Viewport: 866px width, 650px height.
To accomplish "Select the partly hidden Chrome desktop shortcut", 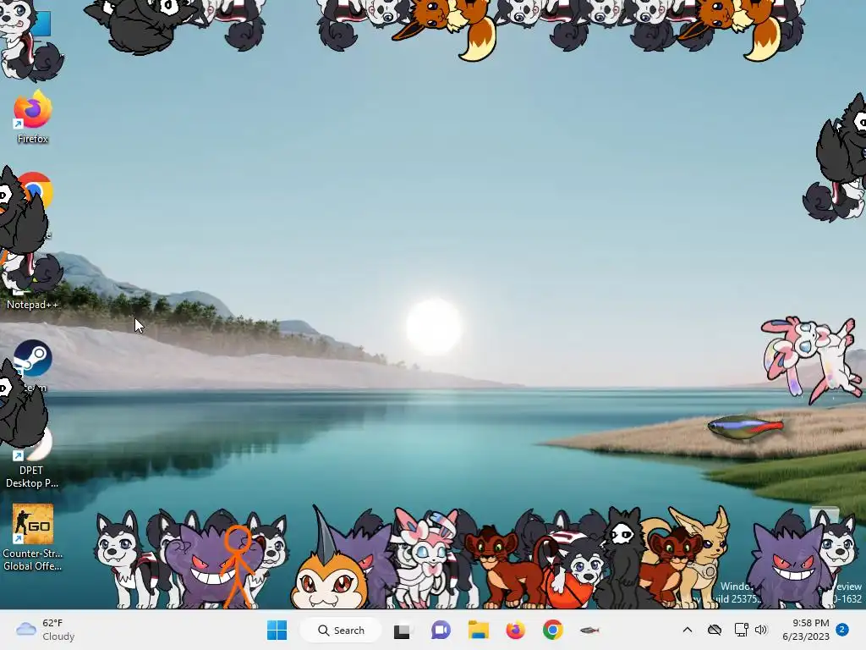I will pos(36,190).
